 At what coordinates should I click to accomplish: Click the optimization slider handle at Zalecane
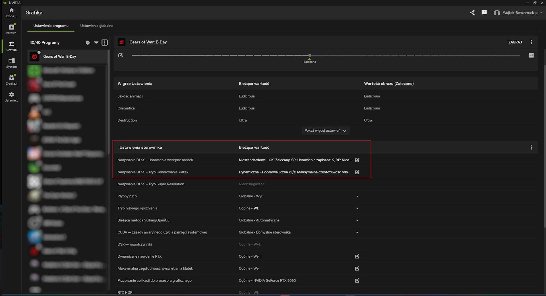[x=310, y=55]
